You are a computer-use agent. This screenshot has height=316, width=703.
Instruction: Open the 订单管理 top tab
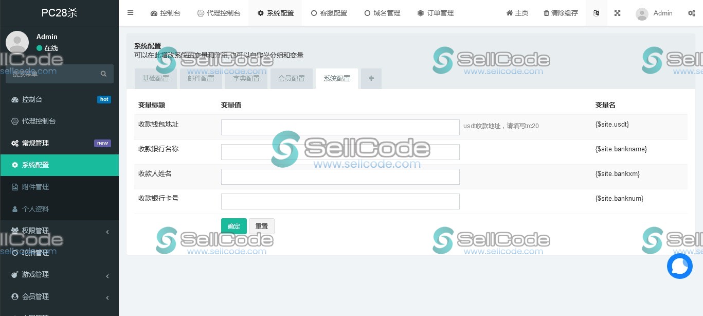(x=436, y=13)
